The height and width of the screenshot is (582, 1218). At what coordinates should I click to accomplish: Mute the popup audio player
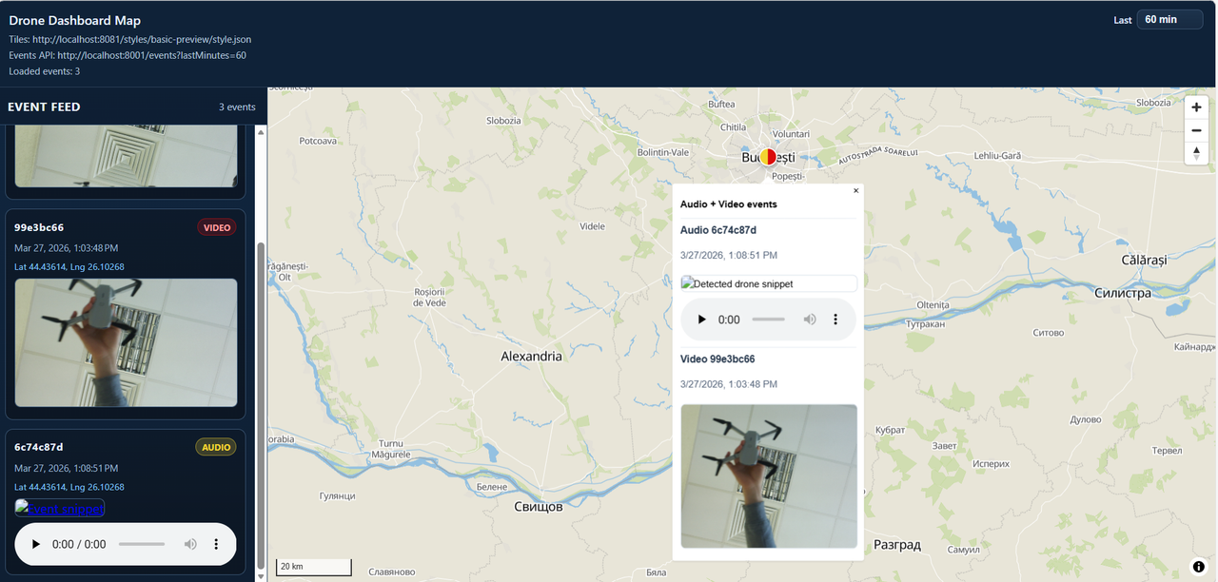pos(810,320)
